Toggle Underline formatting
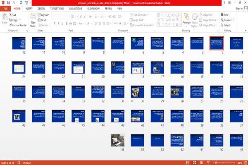The width and height of the screenshot is (248, 165). 62,24
